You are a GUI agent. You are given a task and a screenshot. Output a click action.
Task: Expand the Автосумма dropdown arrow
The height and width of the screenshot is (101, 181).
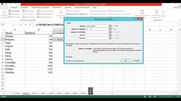[x=21, y=11]
